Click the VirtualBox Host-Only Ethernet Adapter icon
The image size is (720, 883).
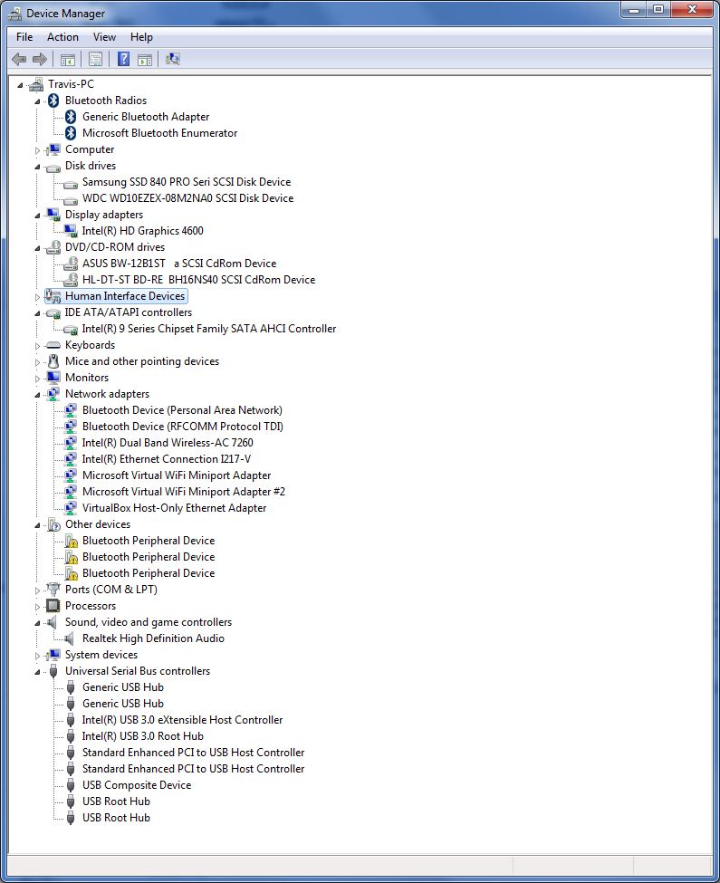pyautogui.click(x=71, y=508)
